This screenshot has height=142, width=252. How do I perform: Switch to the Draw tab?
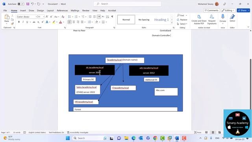click(x=31, y=11)
